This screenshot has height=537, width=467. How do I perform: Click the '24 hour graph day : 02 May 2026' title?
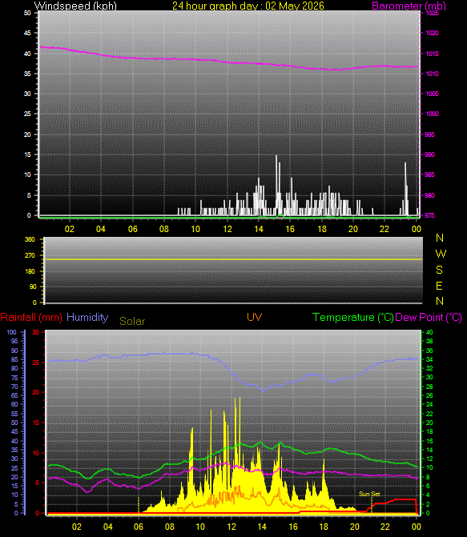click(x=248, y=6)
